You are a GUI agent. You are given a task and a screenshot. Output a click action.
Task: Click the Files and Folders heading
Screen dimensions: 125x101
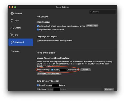[x=46, y=53]
